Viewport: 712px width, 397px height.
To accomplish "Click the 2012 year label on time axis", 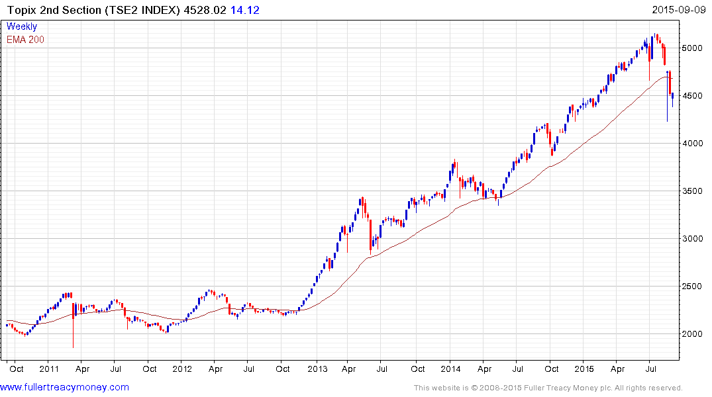I will pyautogui.click(x=182, y=369).
